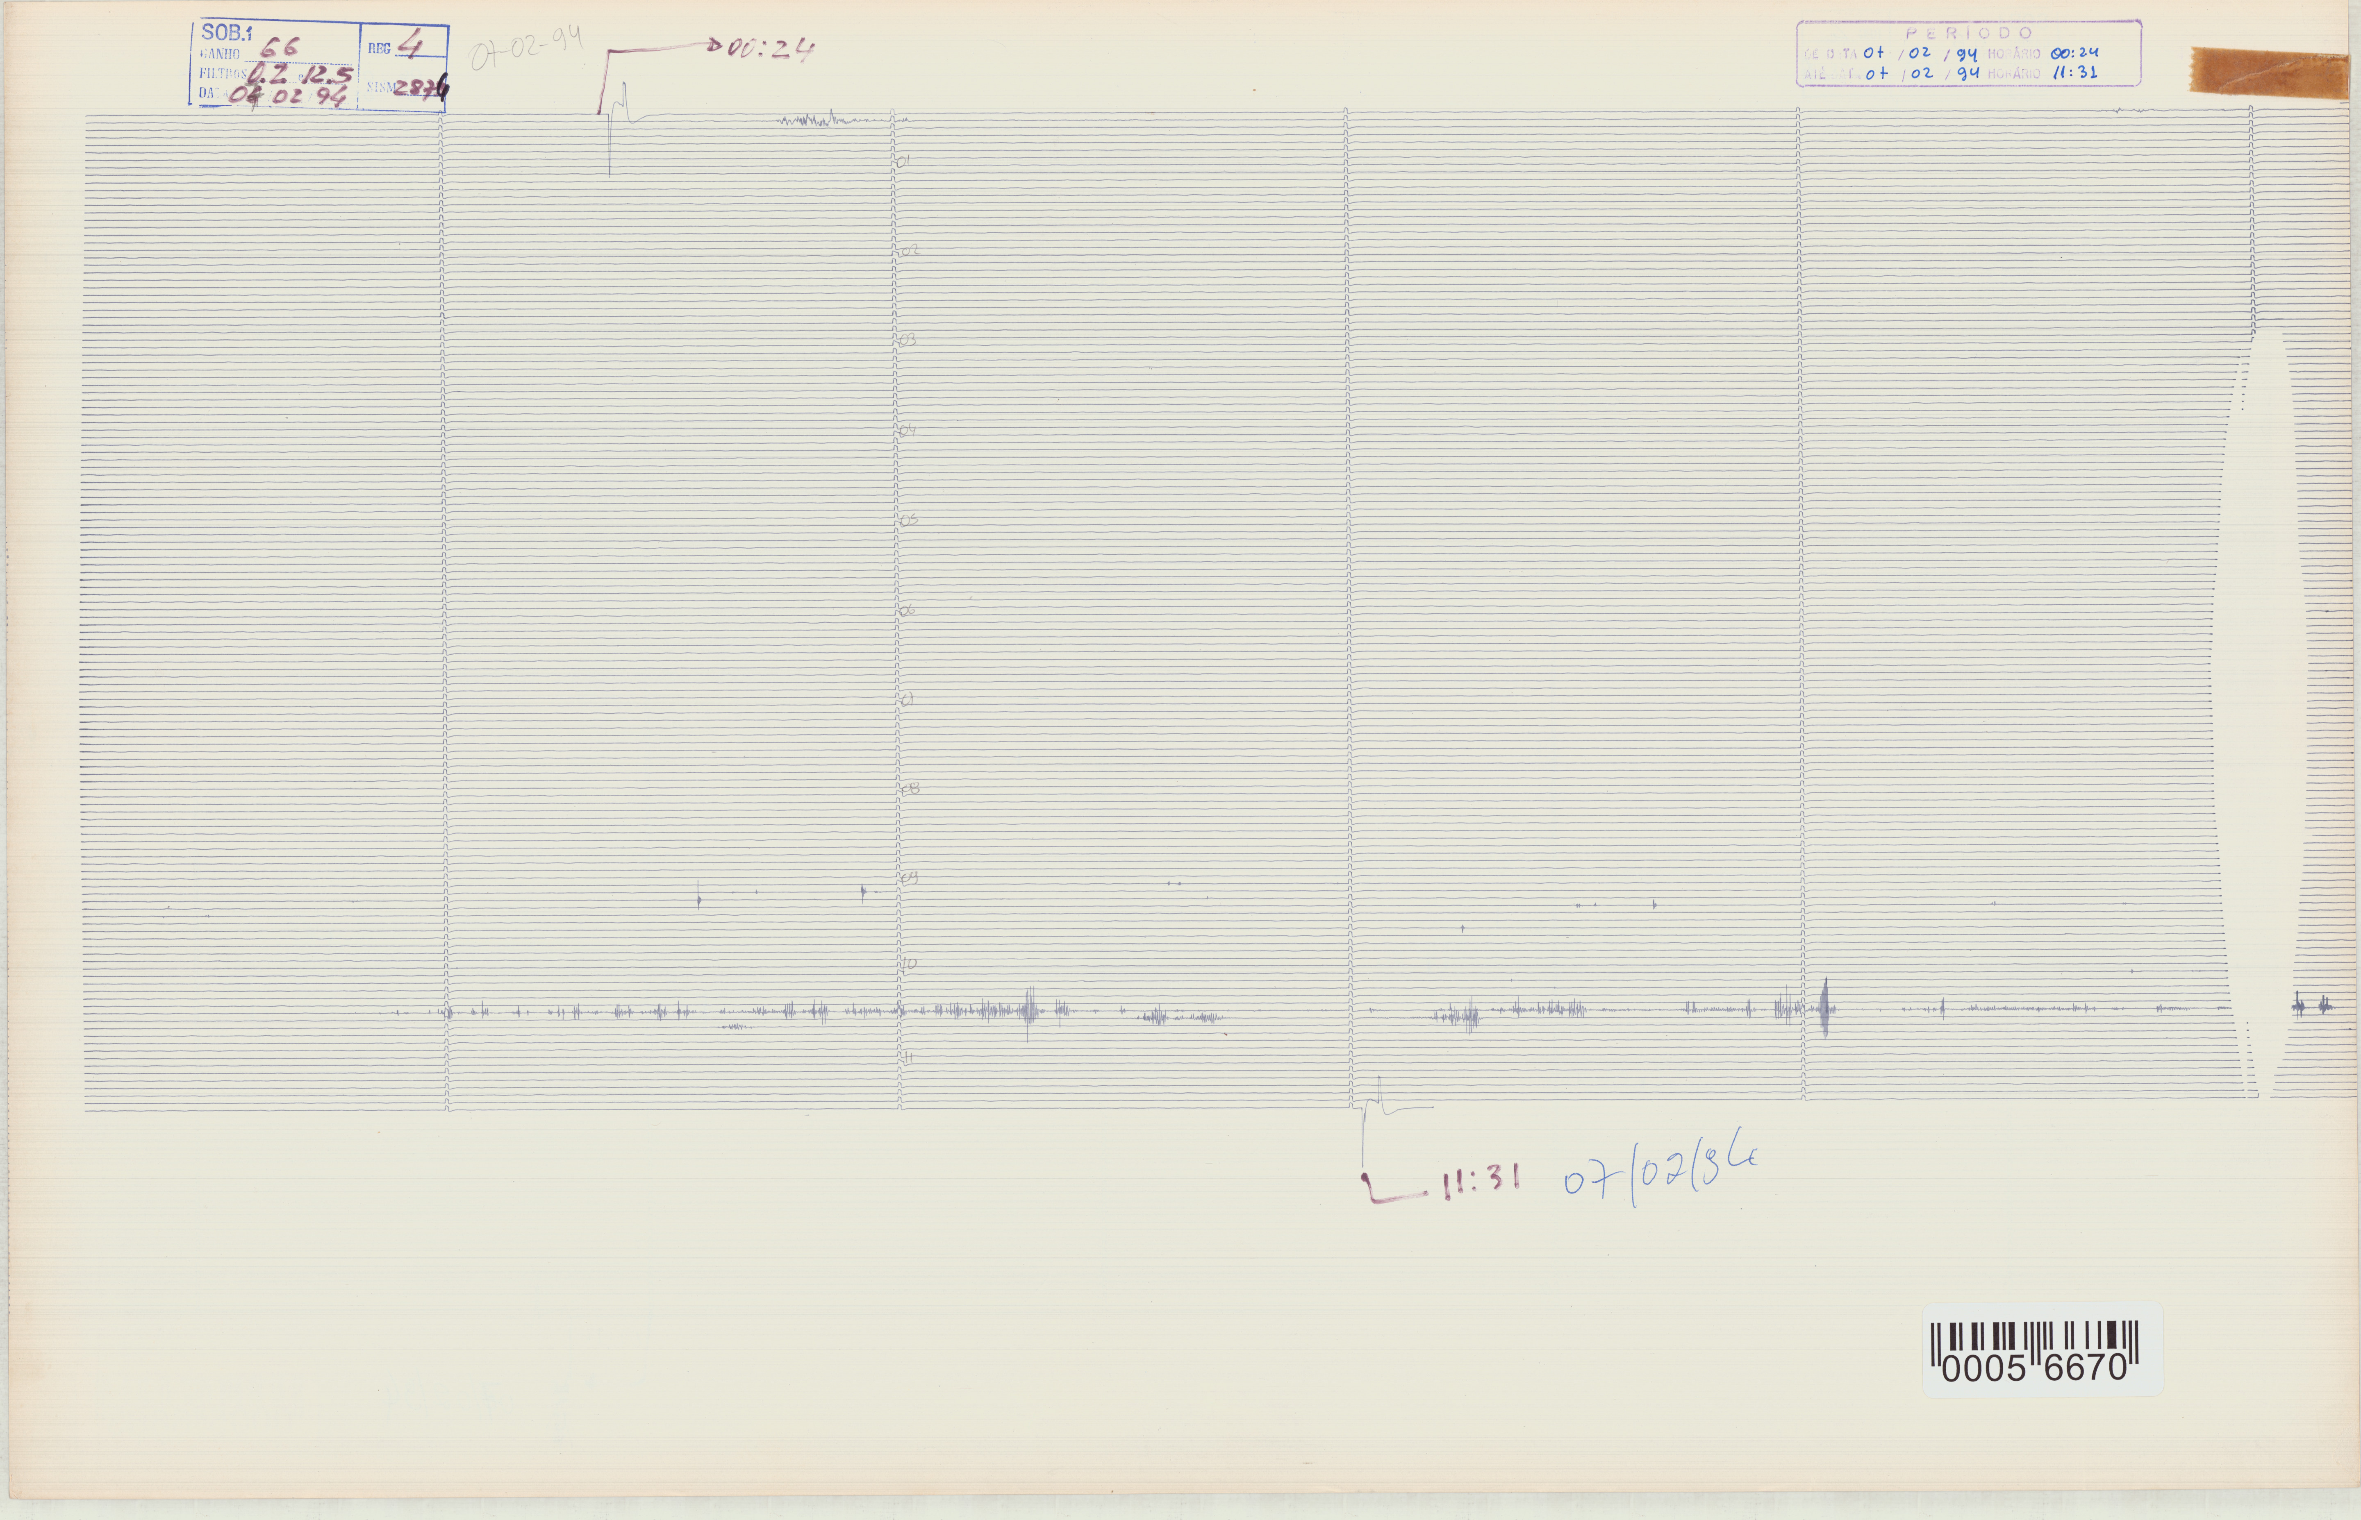Image resolution: width=2361 pixels, height=1520 pixels.
Task: Select the "PERIODO" stamp title
Action: point(1970,33)
